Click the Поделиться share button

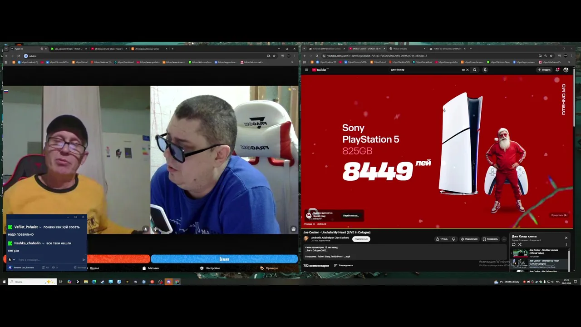[469, 239]
